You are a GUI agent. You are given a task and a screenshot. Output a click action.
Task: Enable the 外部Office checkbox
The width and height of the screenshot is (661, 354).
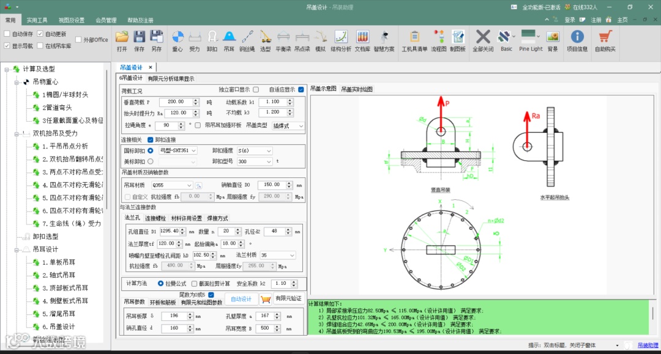[x=78, y=40]
